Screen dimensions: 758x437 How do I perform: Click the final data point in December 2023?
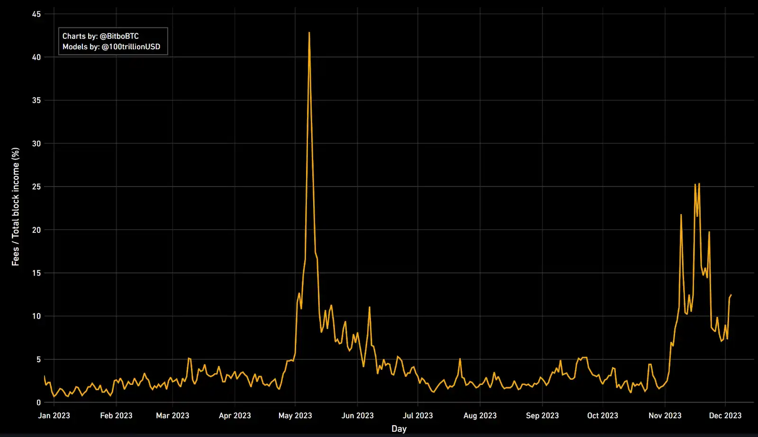click(731, 295)
